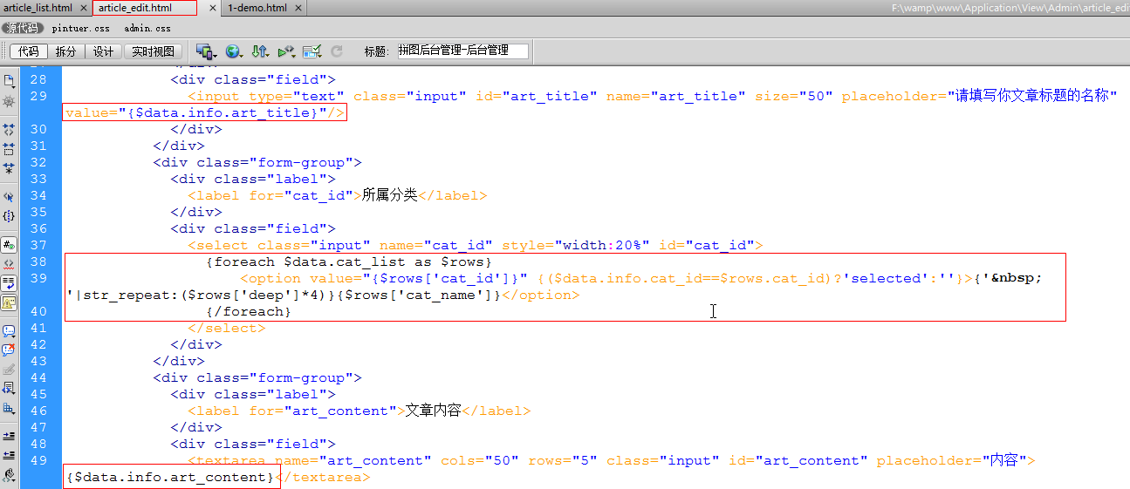
Task: Switch to the 1-demo.html tab
Action: [257, 8]
